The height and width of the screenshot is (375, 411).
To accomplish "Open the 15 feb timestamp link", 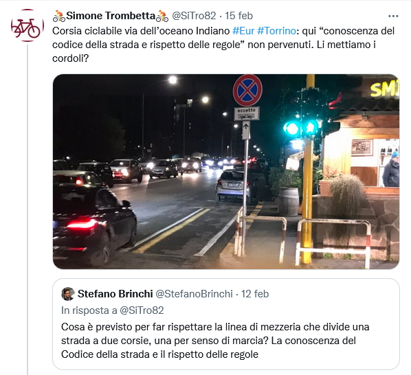I will pos(238,16).
